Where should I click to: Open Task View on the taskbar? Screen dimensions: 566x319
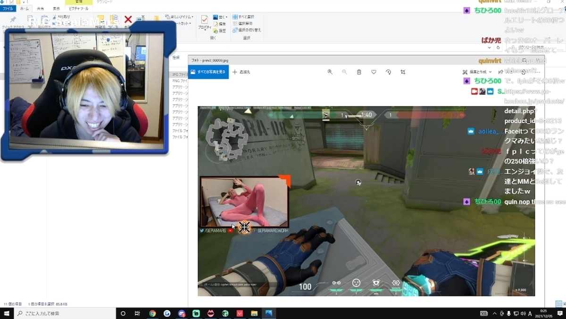137,313
